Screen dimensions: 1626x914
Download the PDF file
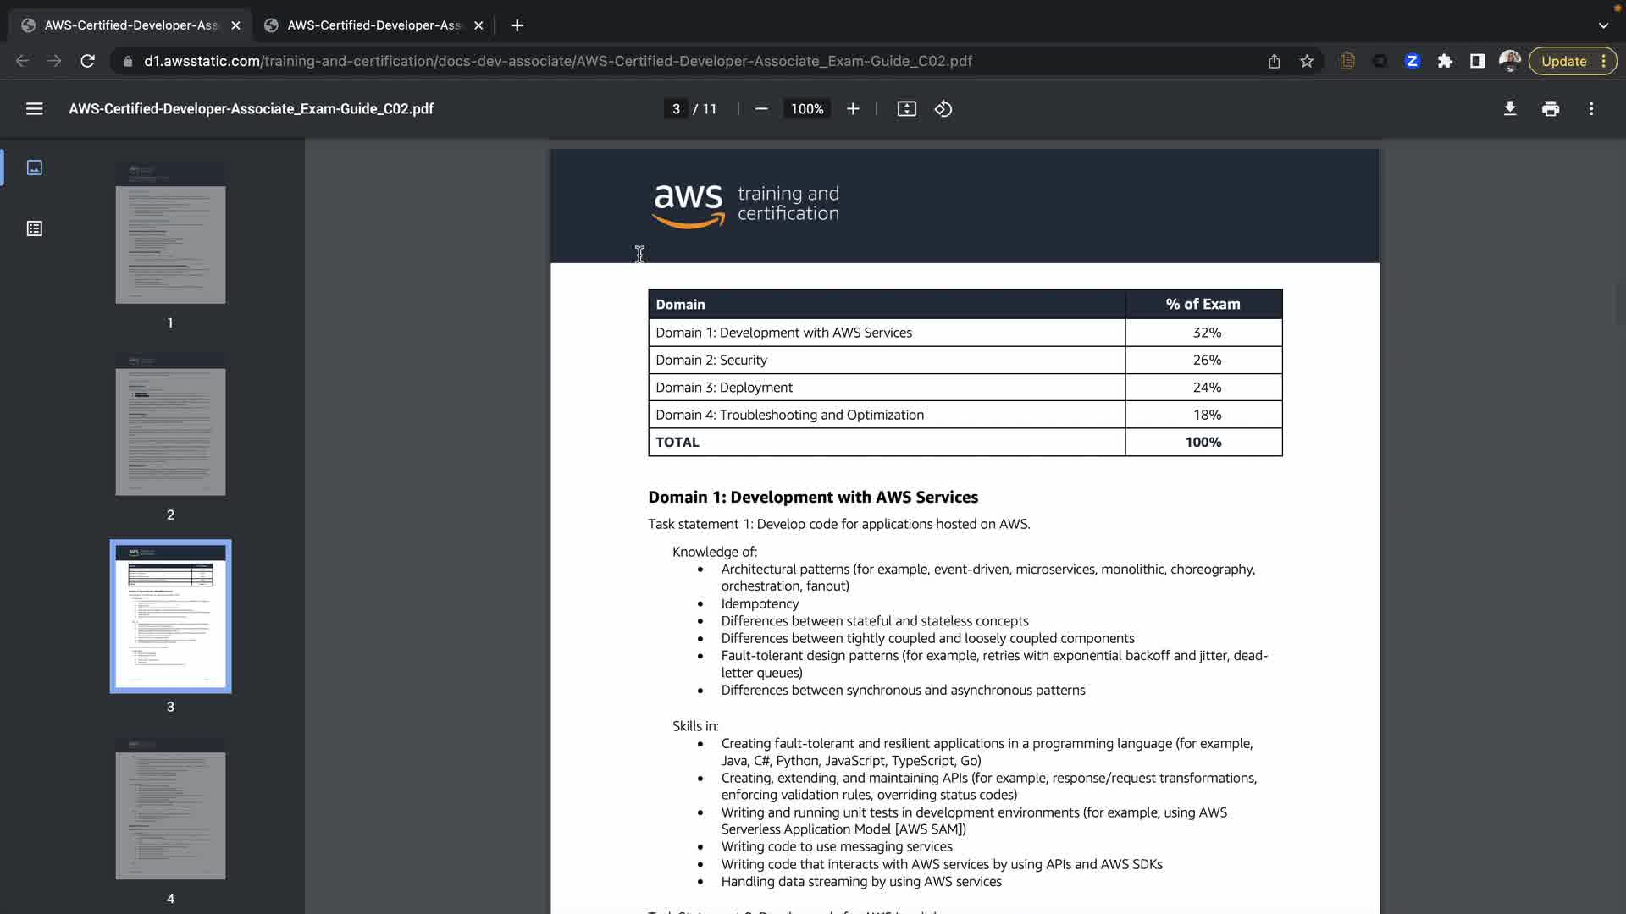(x=1510, y=109)
